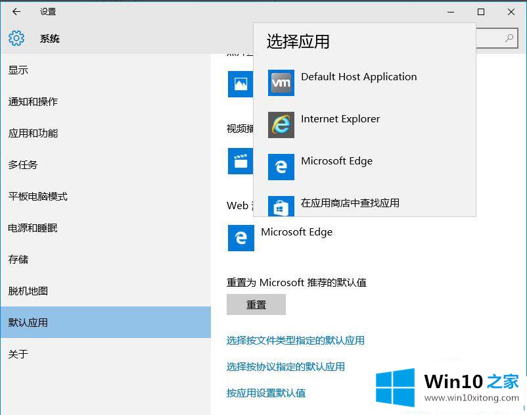
Task: Click in the settings search field
Action: [496, 38]
